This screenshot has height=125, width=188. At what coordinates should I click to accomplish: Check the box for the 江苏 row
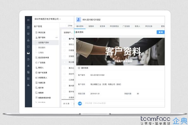65,80
